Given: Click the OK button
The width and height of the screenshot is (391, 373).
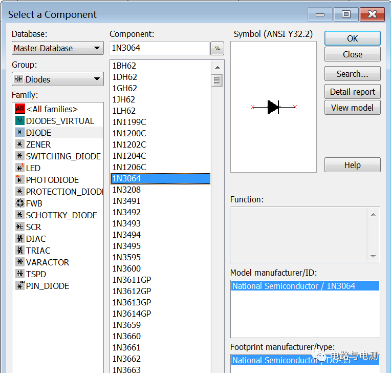Looking at the screenshot, I should pos(352,38).
